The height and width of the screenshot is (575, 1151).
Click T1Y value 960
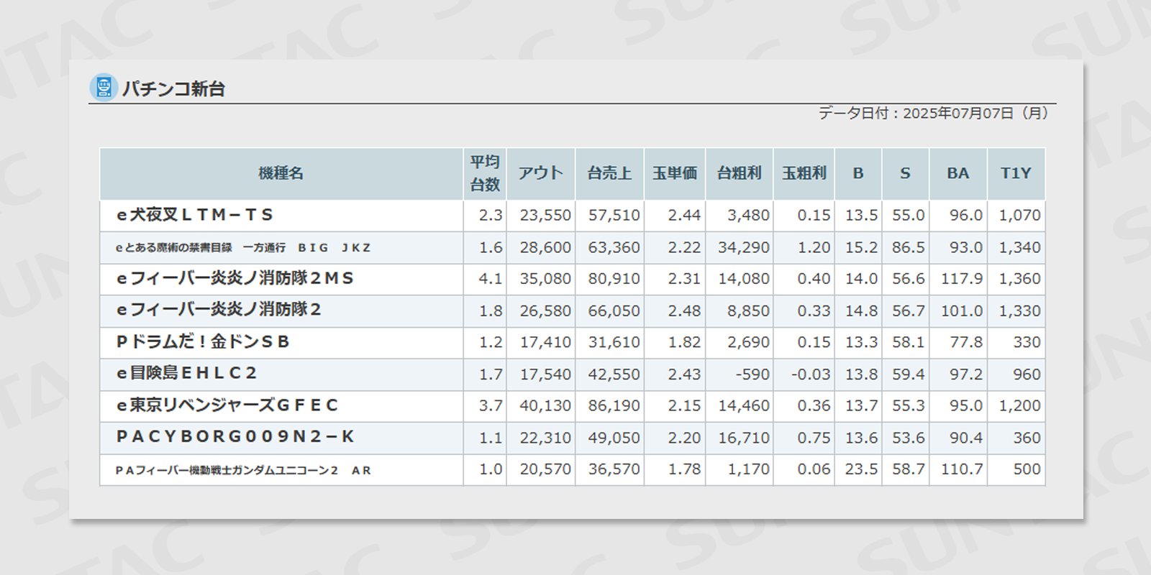pos(1027,374)
